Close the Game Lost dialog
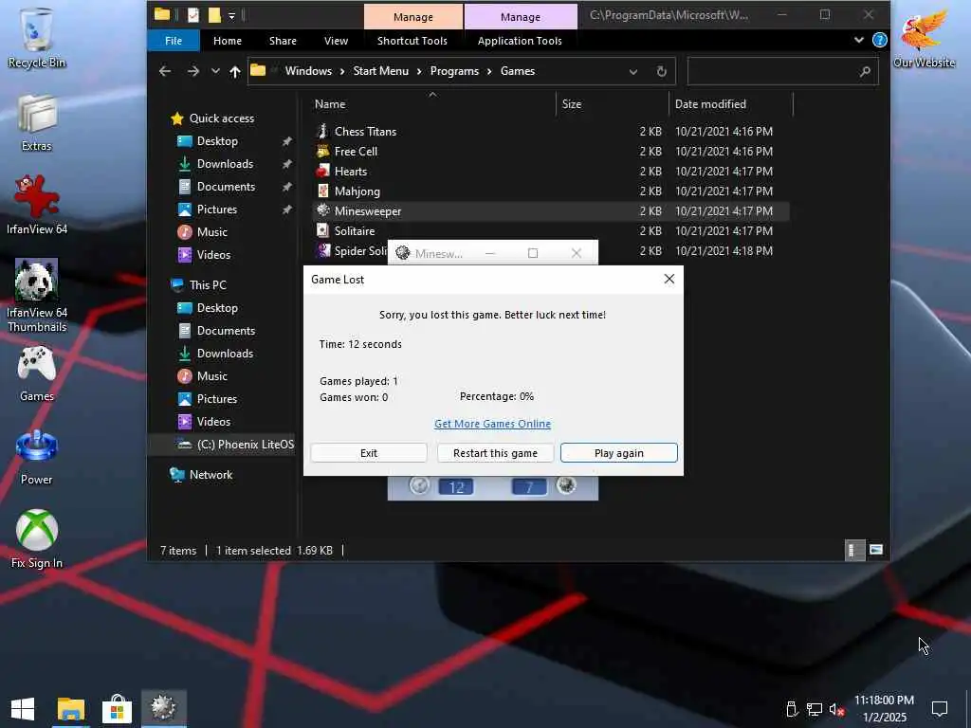The image size is (971, 728). (669, 280)
